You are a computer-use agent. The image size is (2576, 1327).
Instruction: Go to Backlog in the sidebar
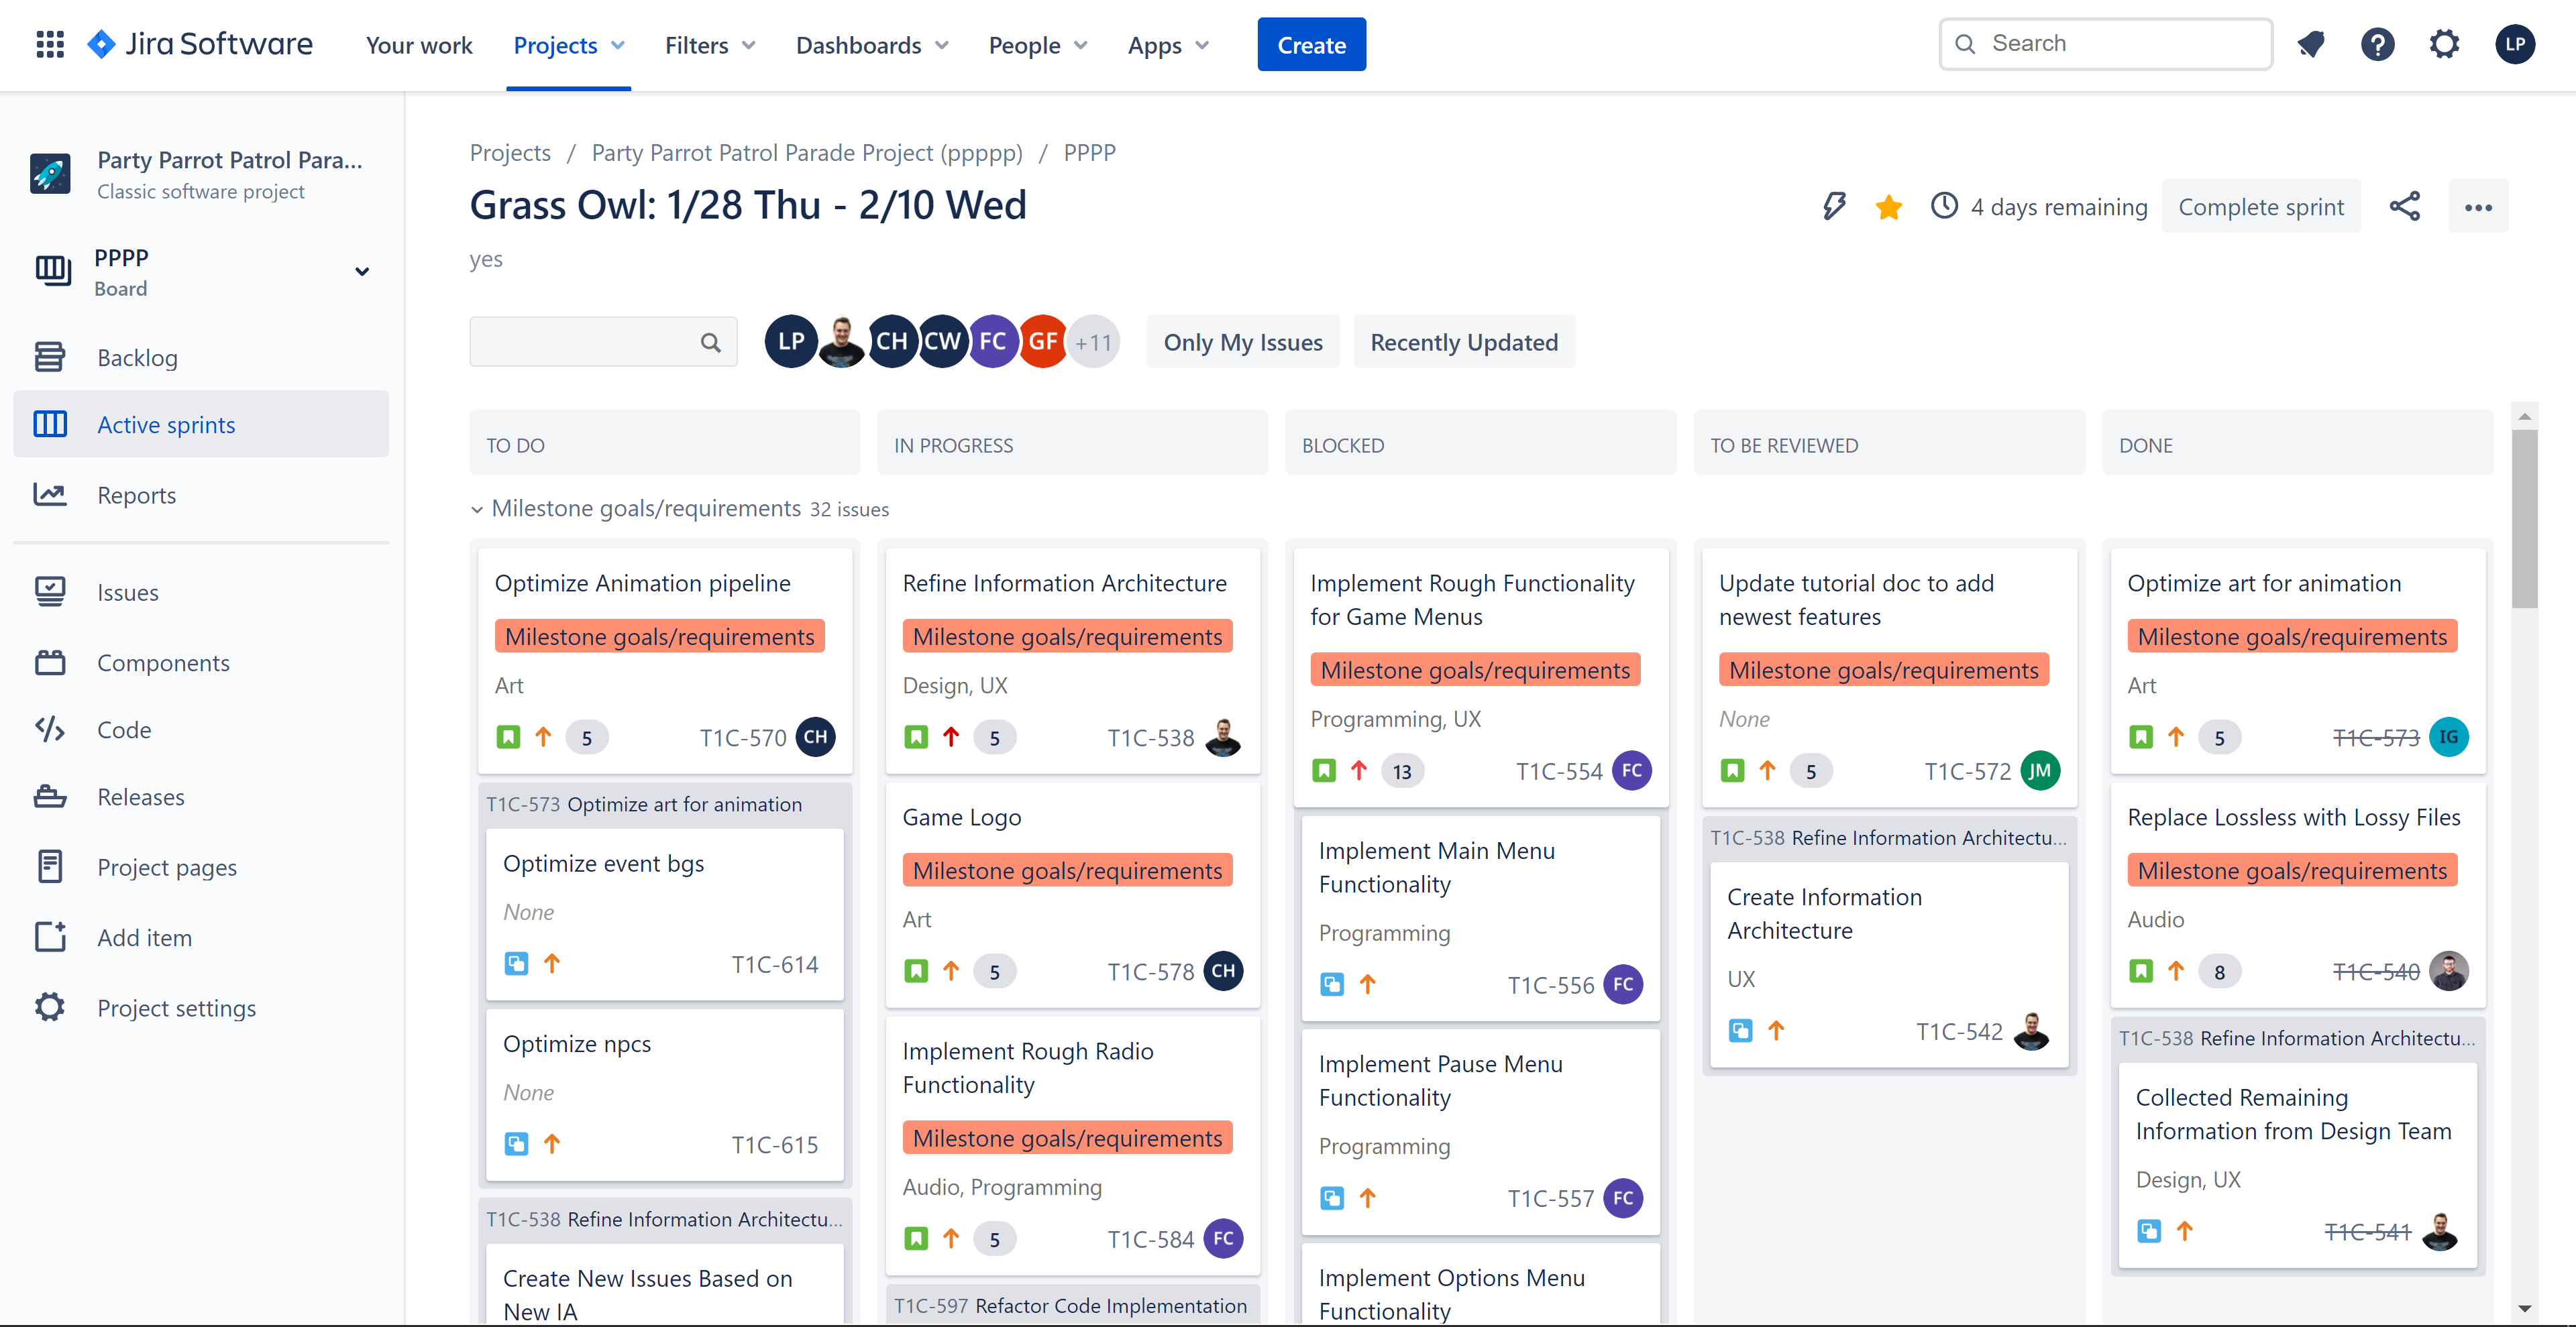click(137, 357)
